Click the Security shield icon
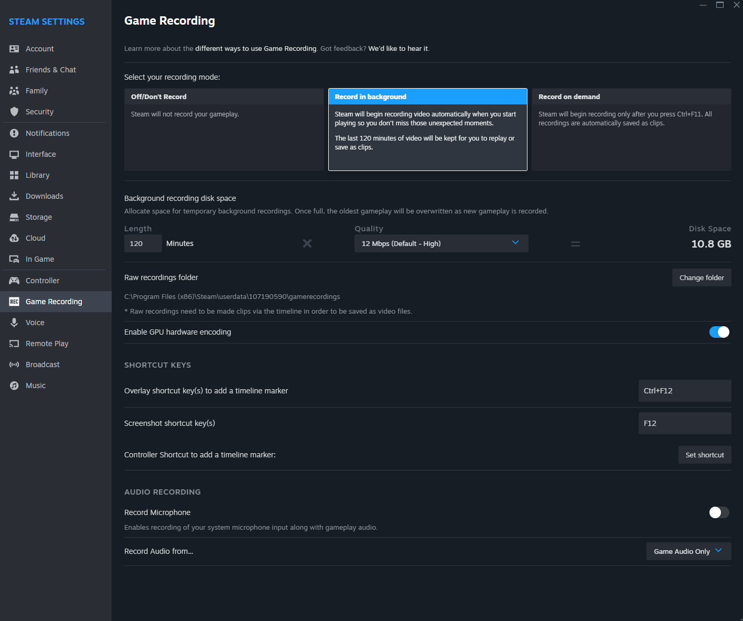 [x=14, y=112]
